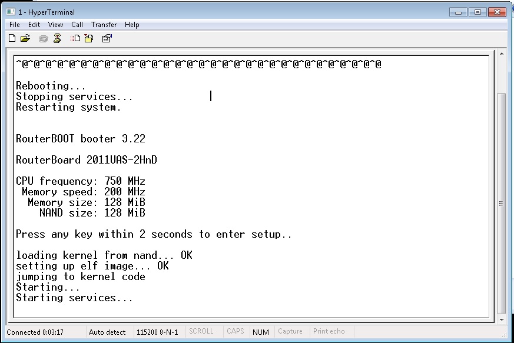
Task: Click the Capture label on the status bar
Action: pyautogui.click(x=290, y=331)
